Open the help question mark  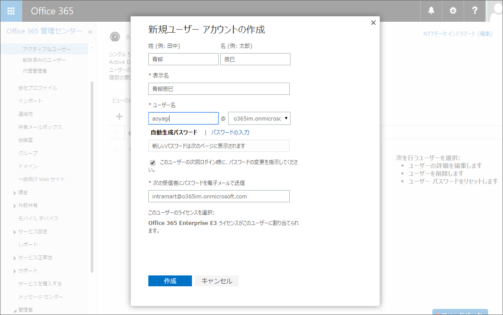475,11
